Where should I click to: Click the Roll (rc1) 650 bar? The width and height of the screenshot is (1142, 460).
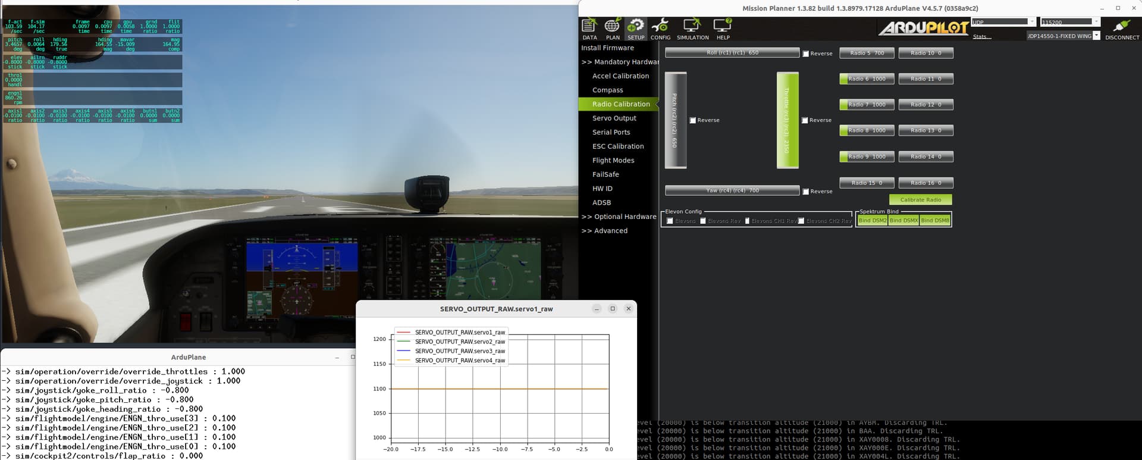click(x=732, y=53)
